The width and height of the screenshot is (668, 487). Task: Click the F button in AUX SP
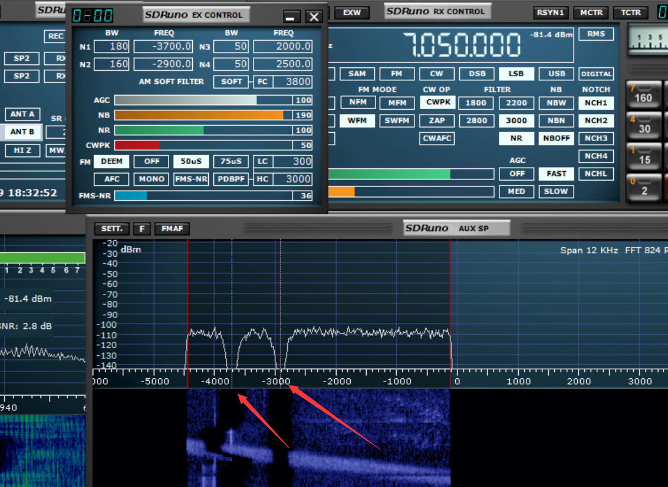(x=142, y=229)
